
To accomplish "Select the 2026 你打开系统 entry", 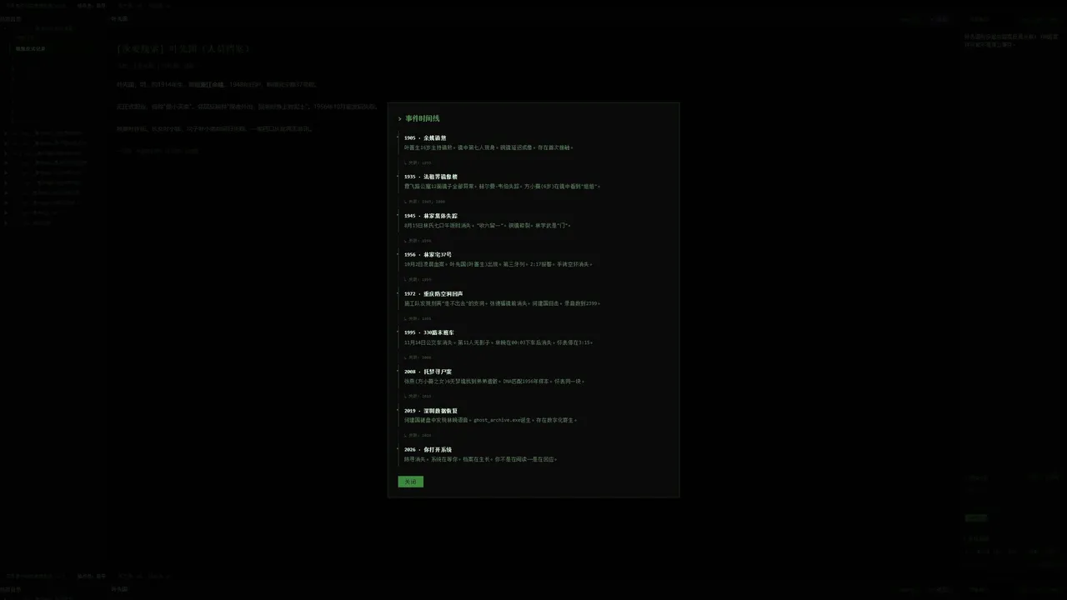I will click(x=428, y=450).
